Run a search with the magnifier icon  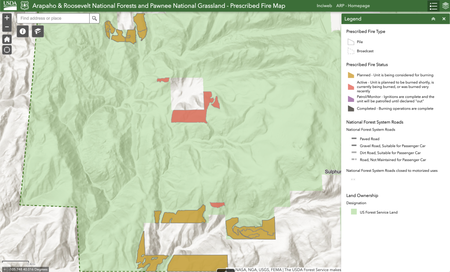point(94,18)
